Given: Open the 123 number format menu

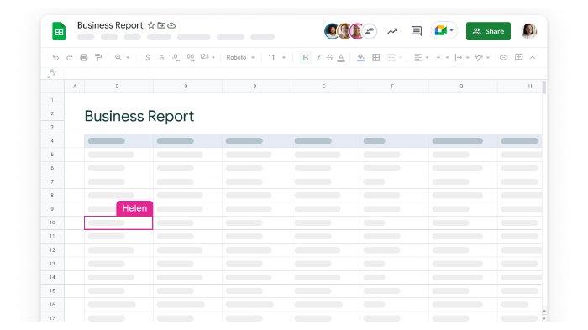Looking at the screenshot, I should tap(207, 57).
